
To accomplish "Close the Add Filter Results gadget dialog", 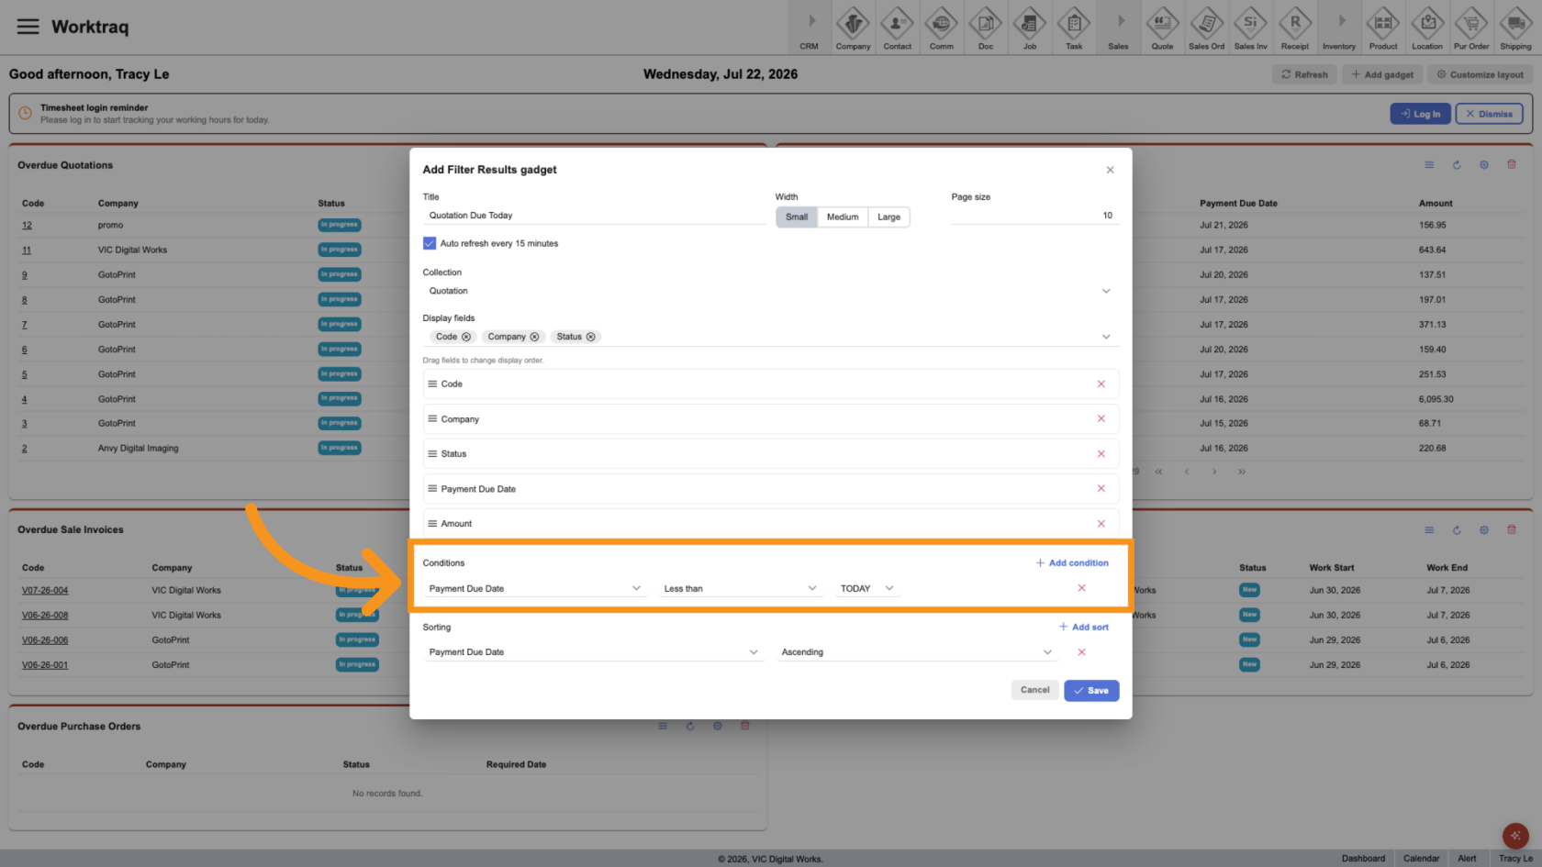I will pyautogui.click(x=1110, y=170).
